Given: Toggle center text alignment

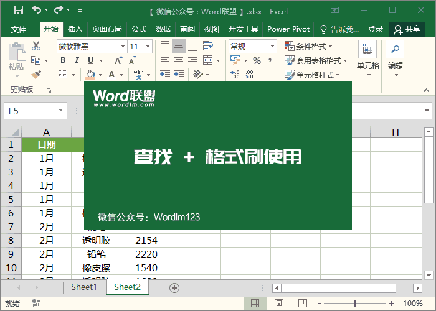Looking at the screenshot, I should pyautogui.click(x=179, y=60).
